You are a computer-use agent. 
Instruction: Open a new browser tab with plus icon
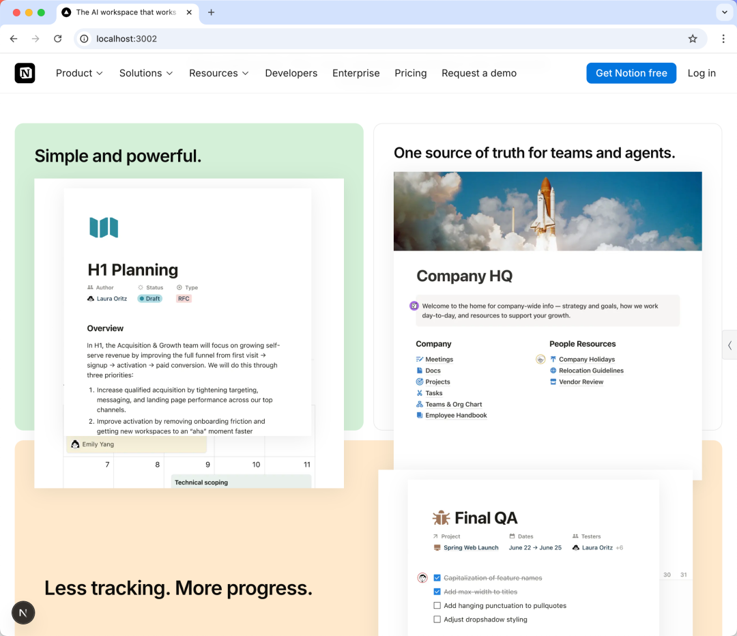(211, 12)
